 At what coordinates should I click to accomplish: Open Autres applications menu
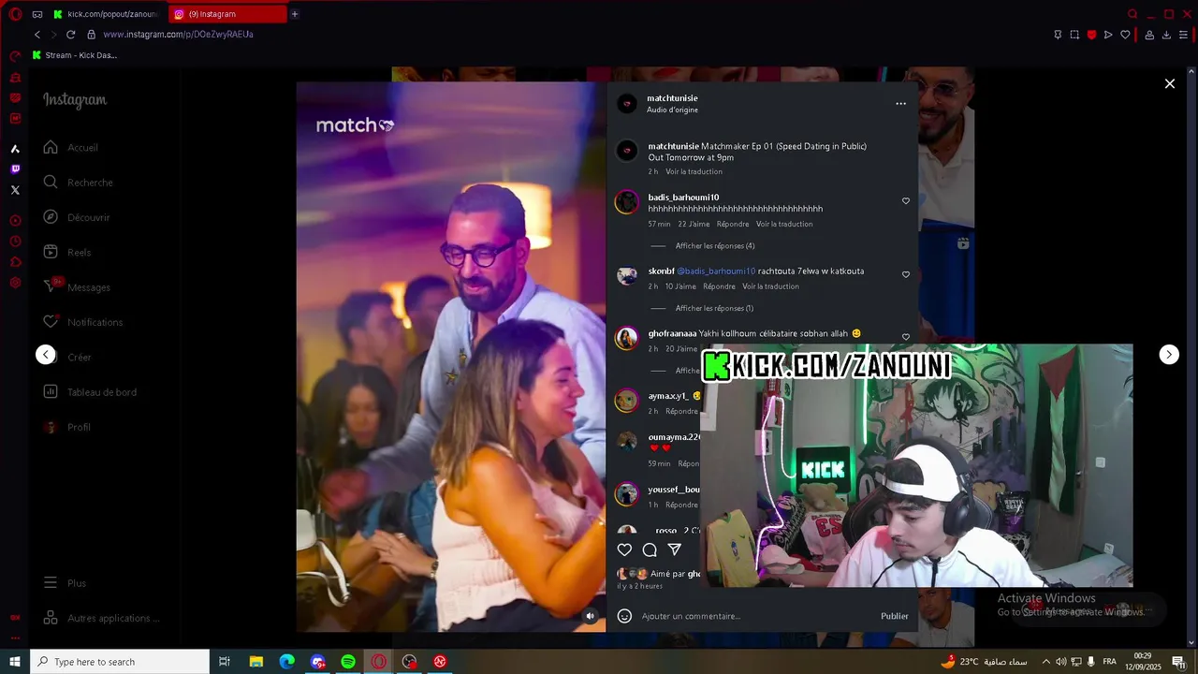[x=101, y=618]
